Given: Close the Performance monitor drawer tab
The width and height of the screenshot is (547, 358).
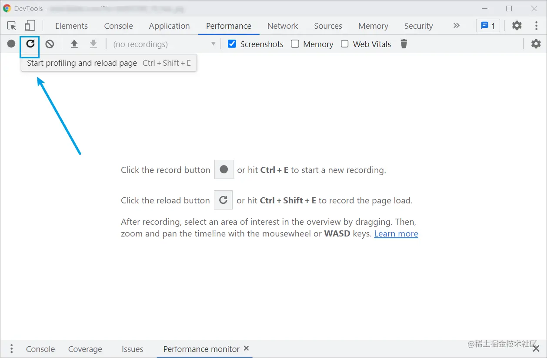Looking at the screenshot, I should coord(246,348).
